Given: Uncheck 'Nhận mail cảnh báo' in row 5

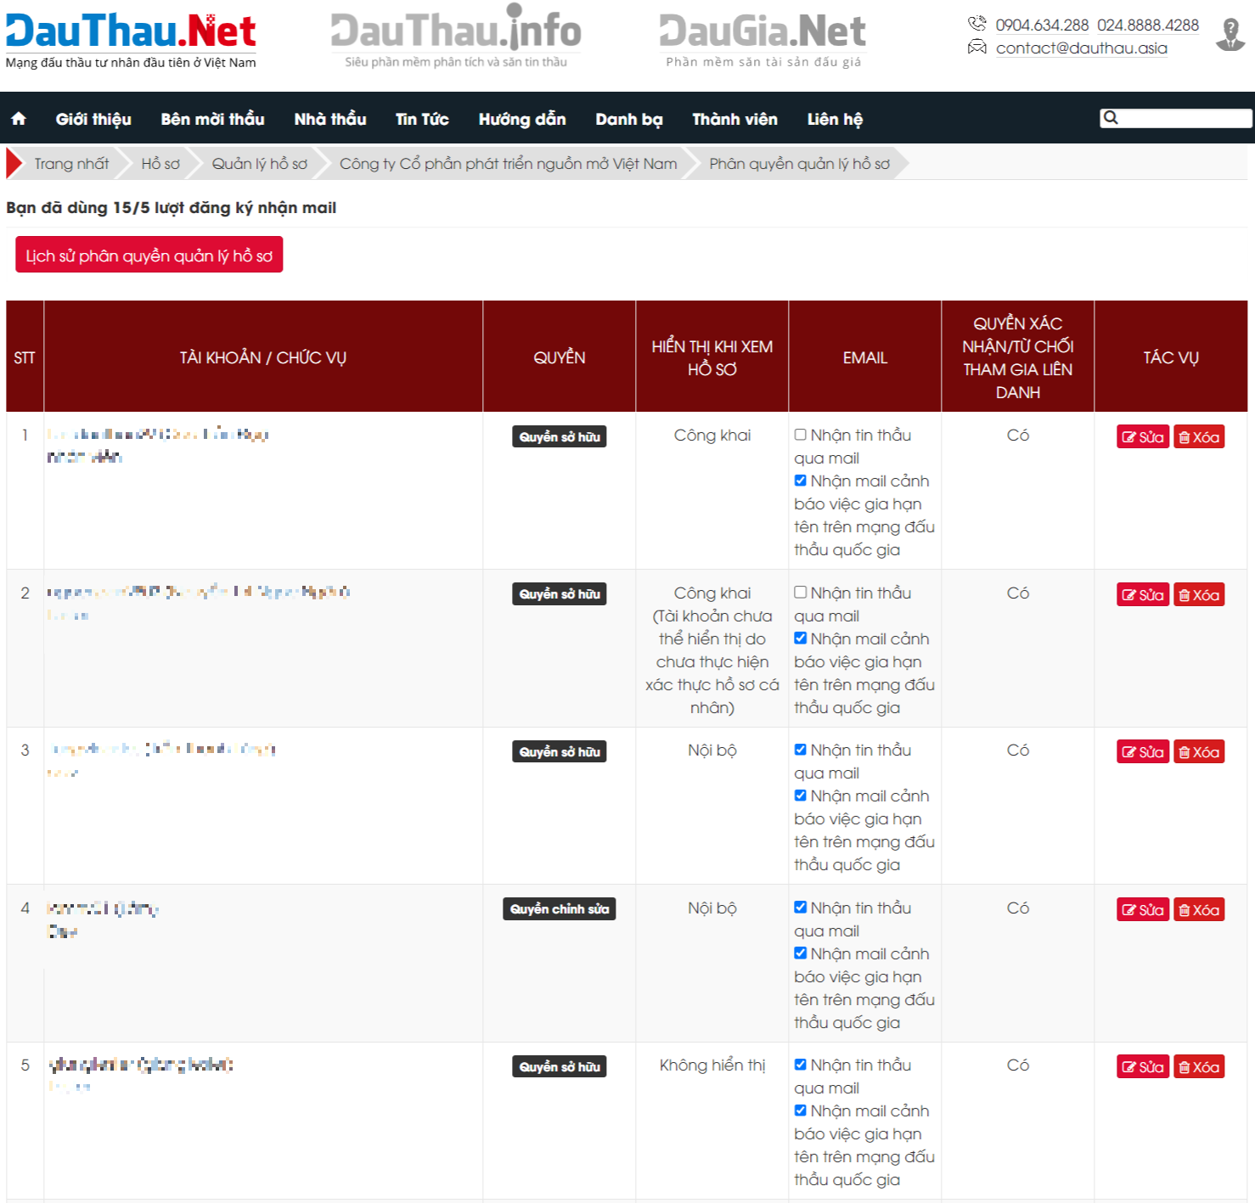Looking at the screenshot, I should coord(800,1110).
